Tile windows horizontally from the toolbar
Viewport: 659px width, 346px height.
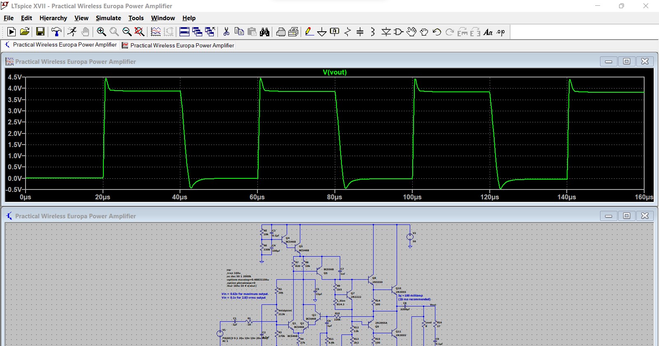click(x=185, y=32)
